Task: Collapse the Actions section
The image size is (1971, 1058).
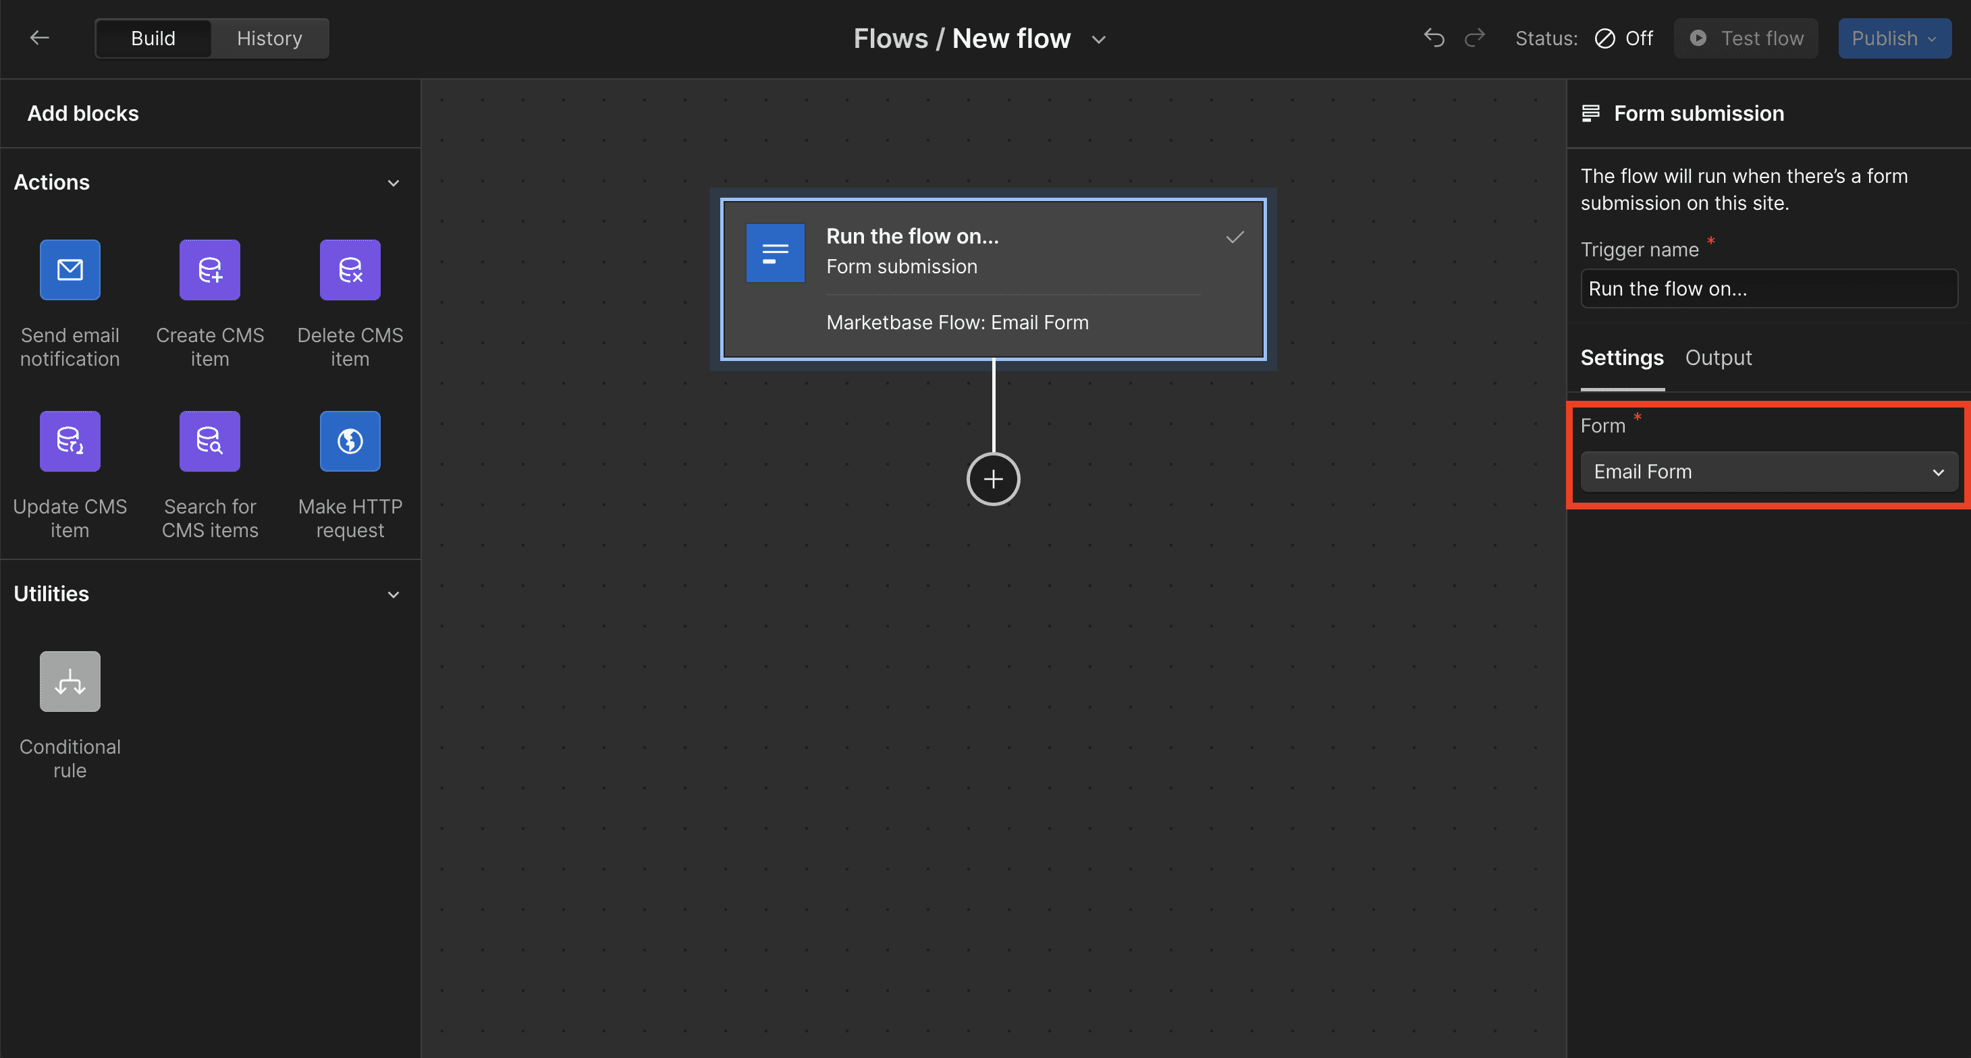Action: click(x=394, y=183)
